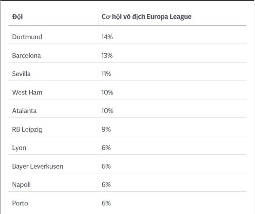Click the Atalanta team name

(24, 111)
